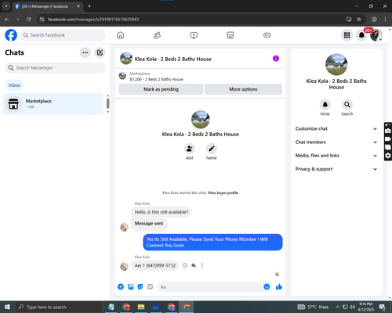Search in conversation magnifier icon
This screenshot has width=392, height=313.
347,105
